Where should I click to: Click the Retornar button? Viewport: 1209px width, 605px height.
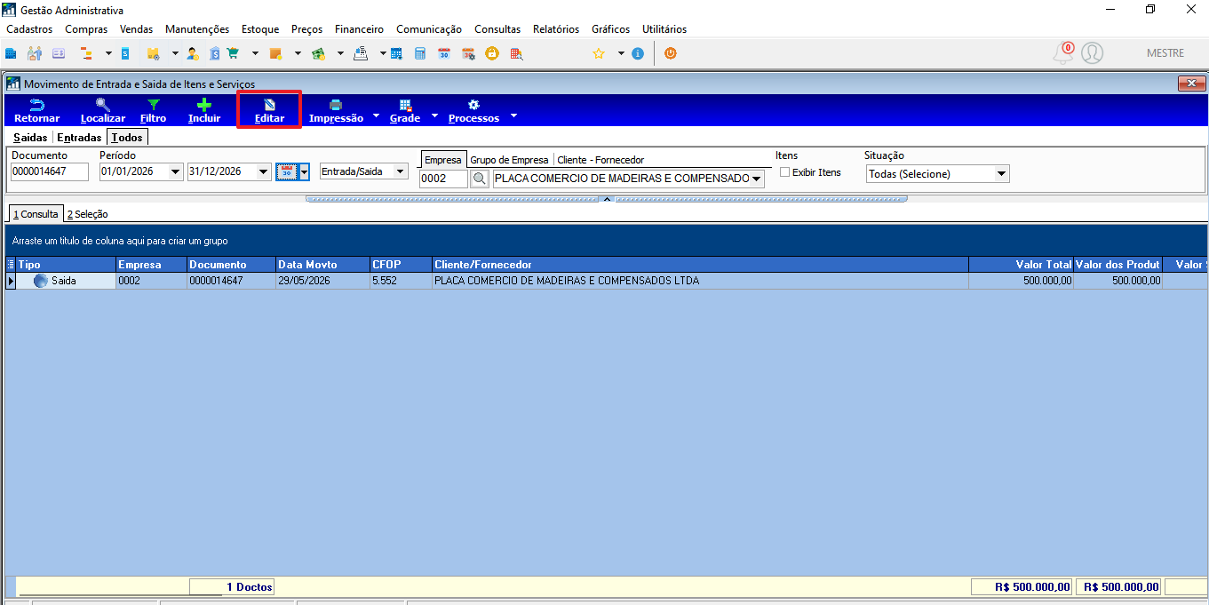[37, 110]
